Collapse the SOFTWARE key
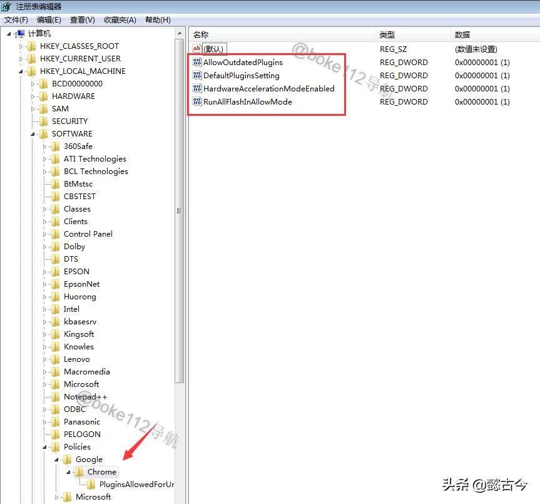 33,134
